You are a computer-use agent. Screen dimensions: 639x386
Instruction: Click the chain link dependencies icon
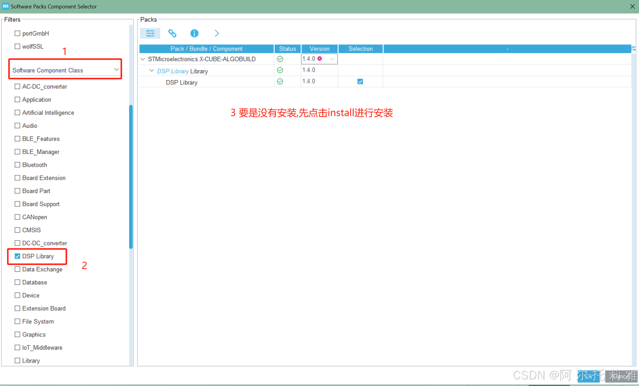coord(172,33)
